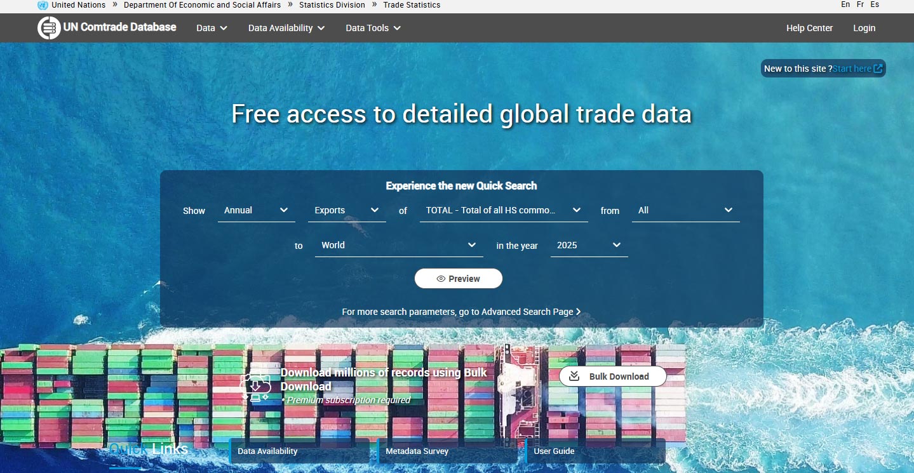The image size is (914, 473).
Task: Open the Data menu
Action: tap(212, 28)
